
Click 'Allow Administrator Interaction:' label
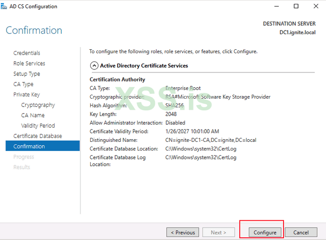[x=126, y=123]
